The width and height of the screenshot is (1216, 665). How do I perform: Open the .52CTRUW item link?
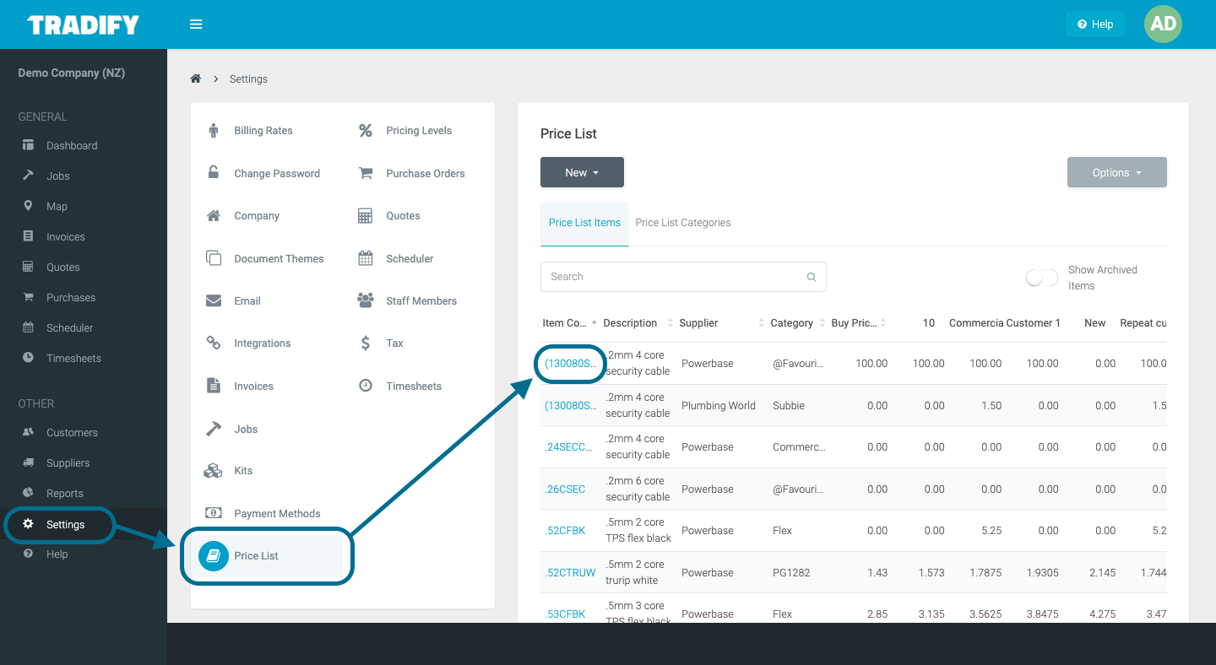(570, 572)
